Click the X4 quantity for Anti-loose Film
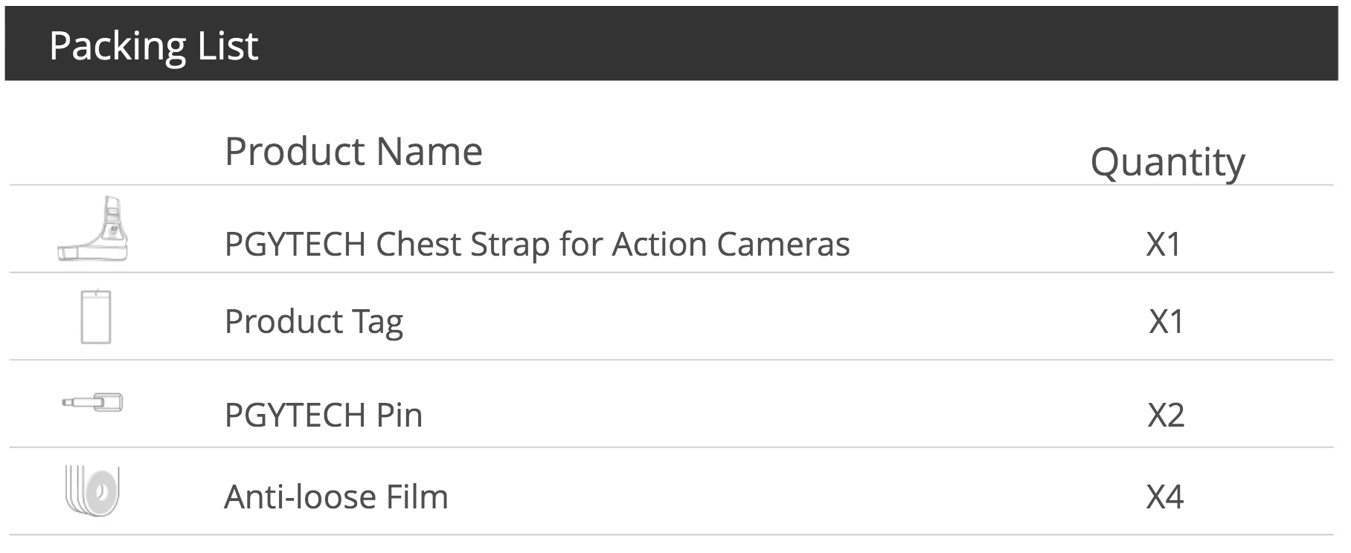This screenshot has height=553, width=1351. [1165, 497]
